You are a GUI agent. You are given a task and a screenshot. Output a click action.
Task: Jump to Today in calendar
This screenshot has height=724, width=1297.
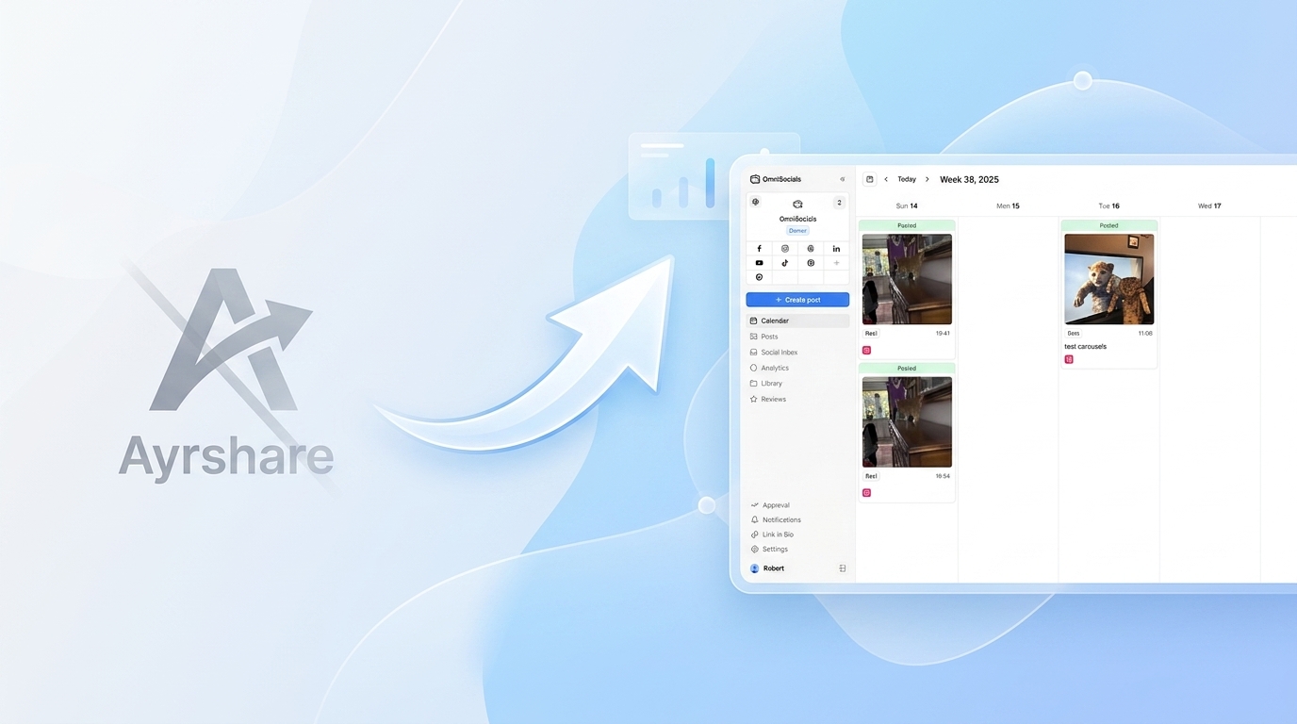907,179
